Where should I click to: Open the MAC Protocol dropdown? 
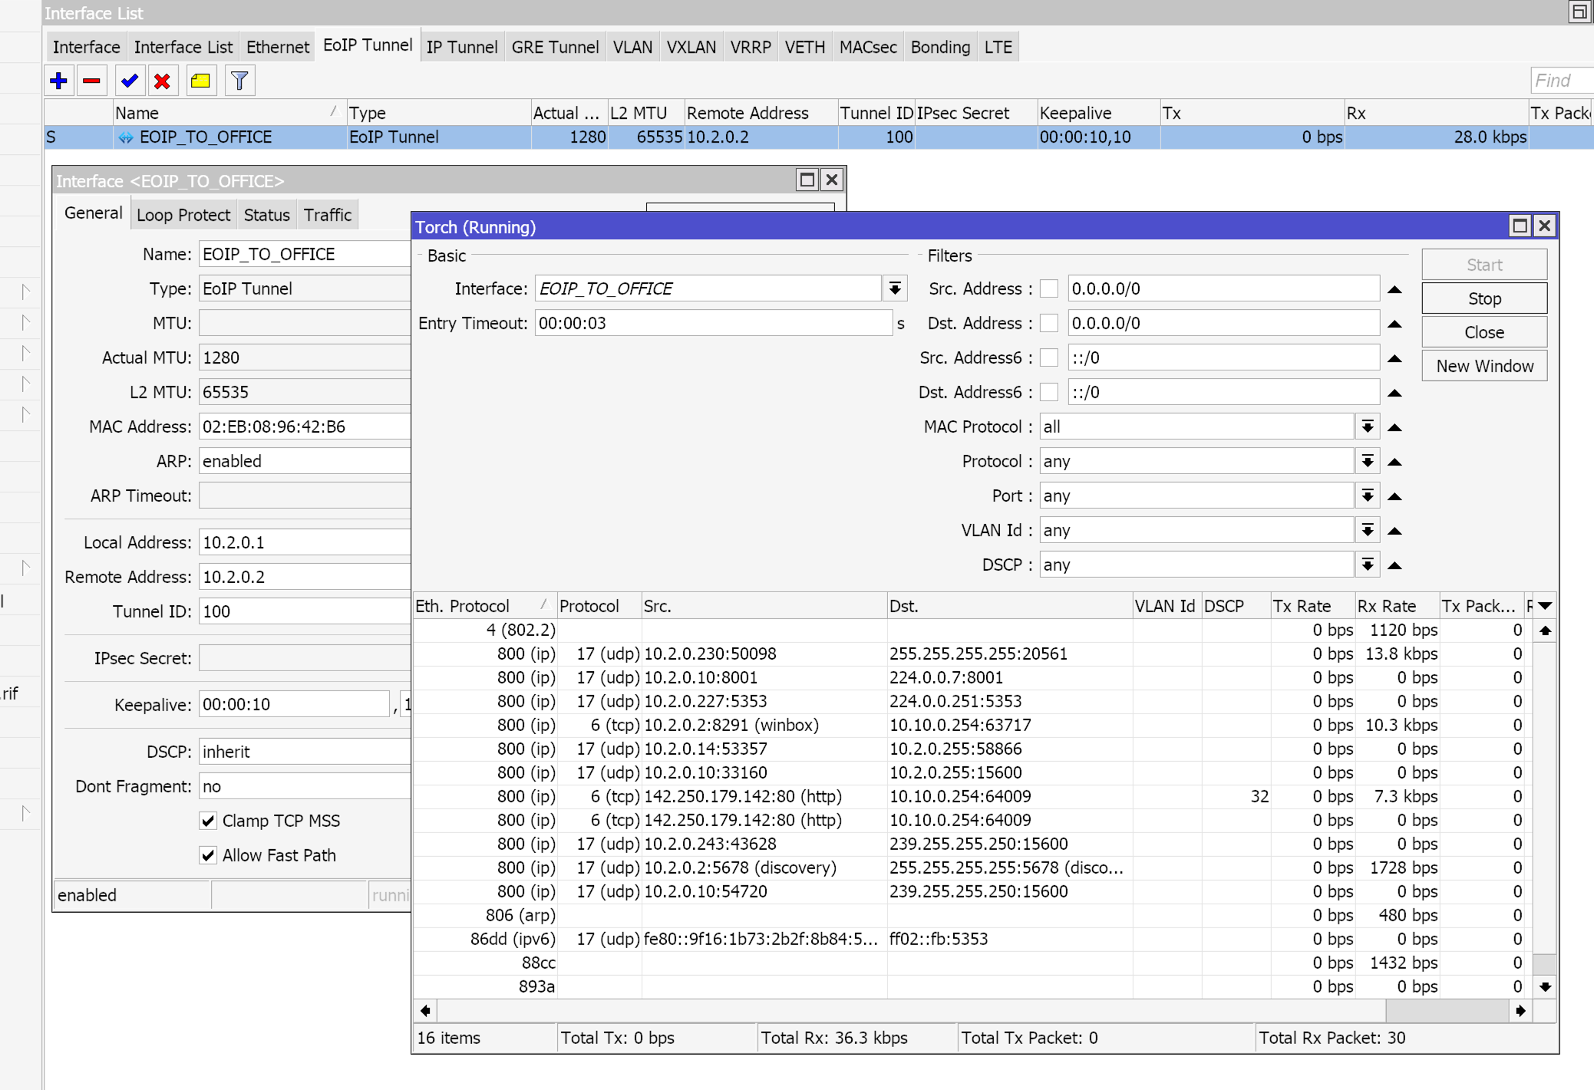[1367, 426]
